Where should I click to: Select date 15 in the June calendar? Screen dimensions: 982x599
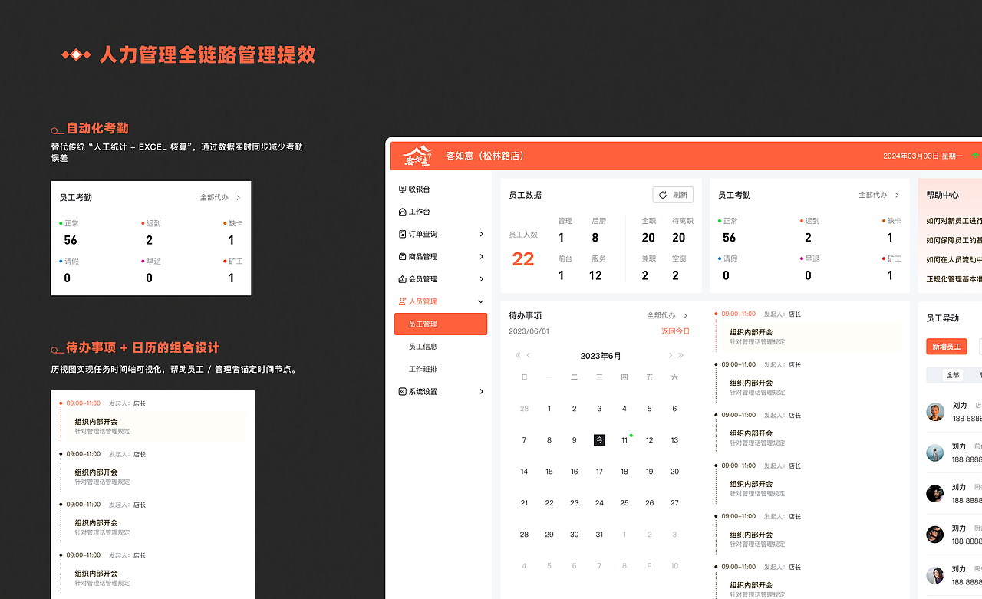click(x=549, y=472)
